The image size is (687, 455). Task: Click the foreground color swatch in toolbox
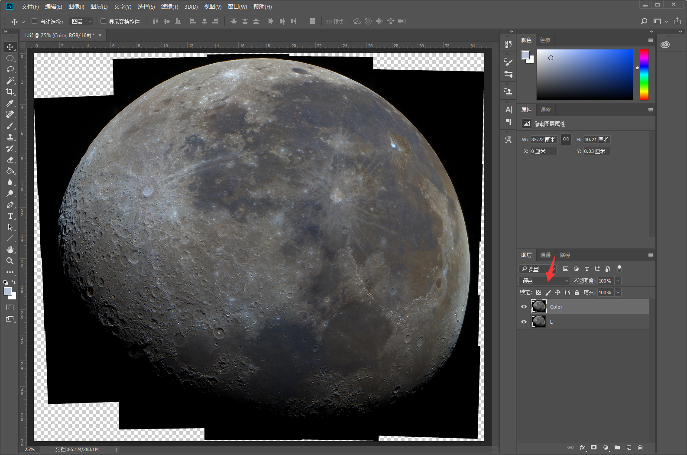(x=7, y=291)
